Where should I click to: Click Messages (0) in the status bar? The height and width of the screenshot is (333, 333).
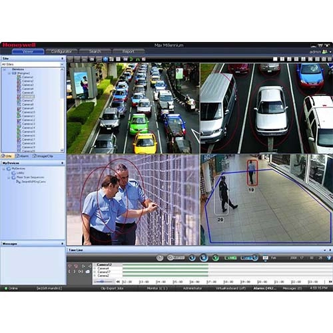pos(292,288)
